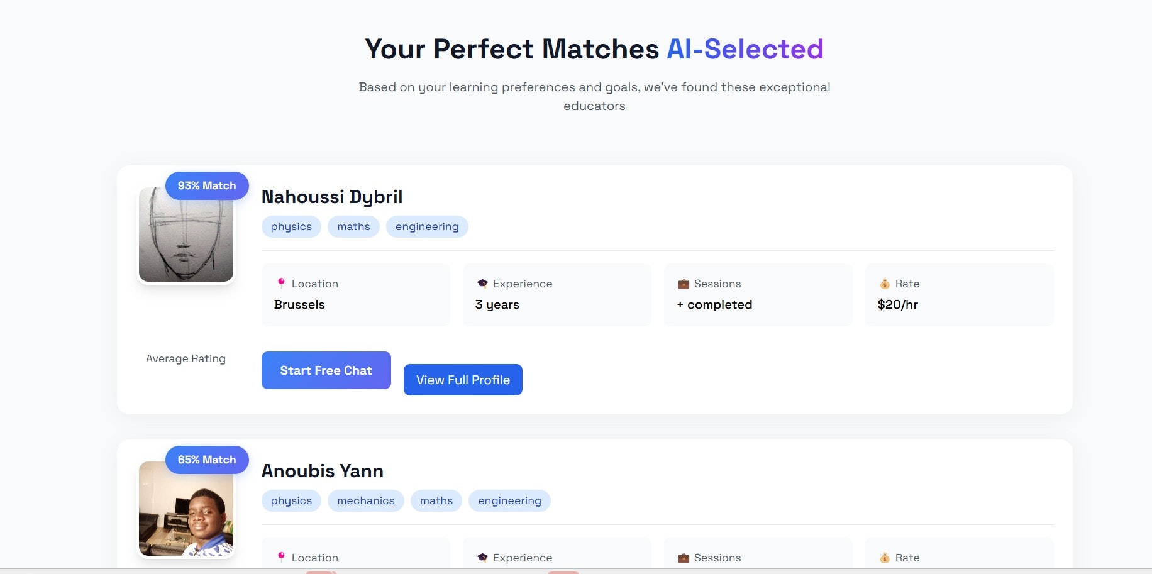Click the Sessions briefcase icon in first card
The image size is (1152, 574).
click(x=684, y=284)
